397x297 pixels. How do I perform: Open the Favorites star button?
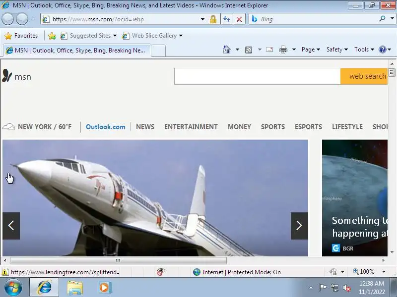coord(21,36)
